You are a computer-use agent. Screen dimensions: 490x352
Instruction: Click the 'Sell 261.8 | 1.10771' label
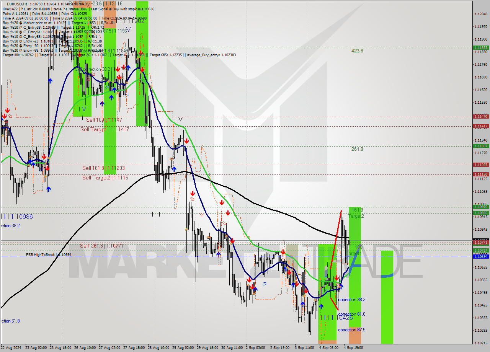click(101, 246)
